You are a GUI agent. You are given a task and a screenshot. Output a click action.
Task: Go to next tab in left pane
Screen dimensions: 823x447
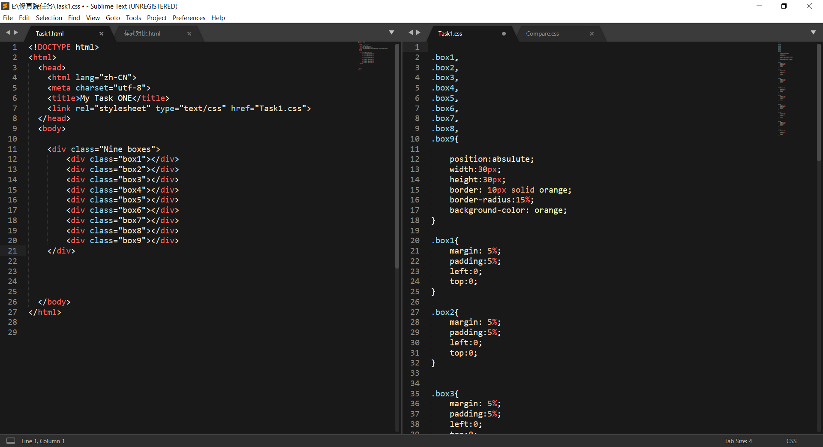click(16, 33)
